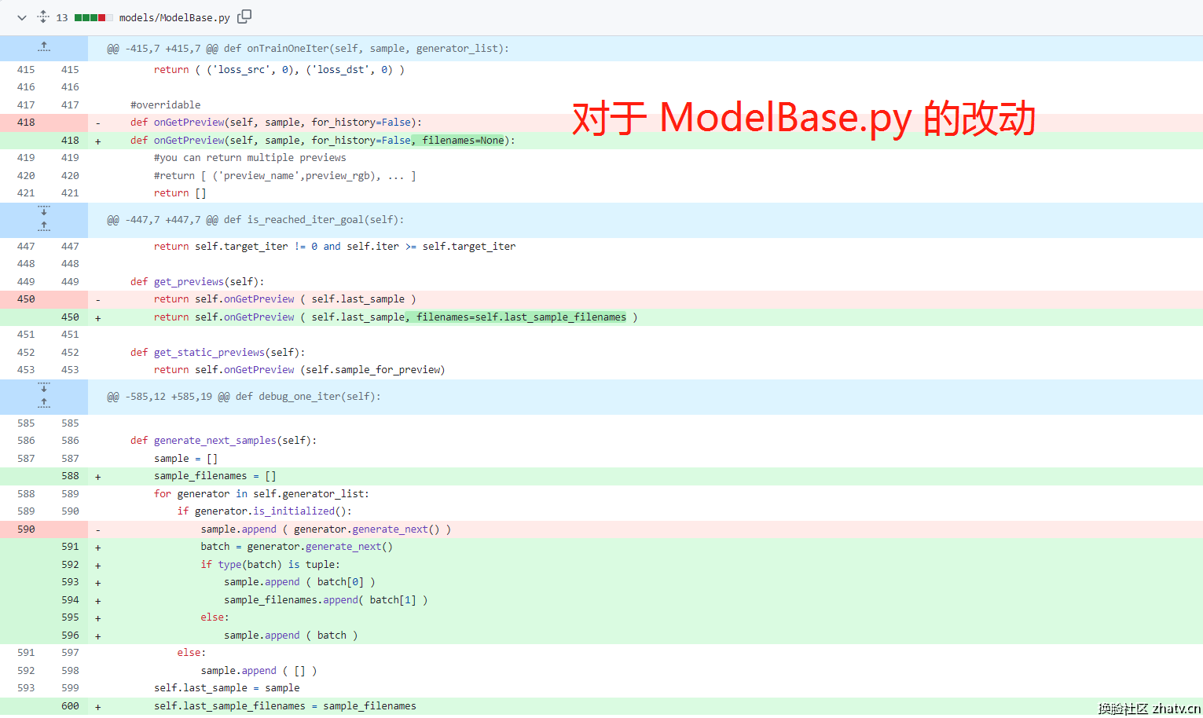Select added line number 588

click(70, 476)
